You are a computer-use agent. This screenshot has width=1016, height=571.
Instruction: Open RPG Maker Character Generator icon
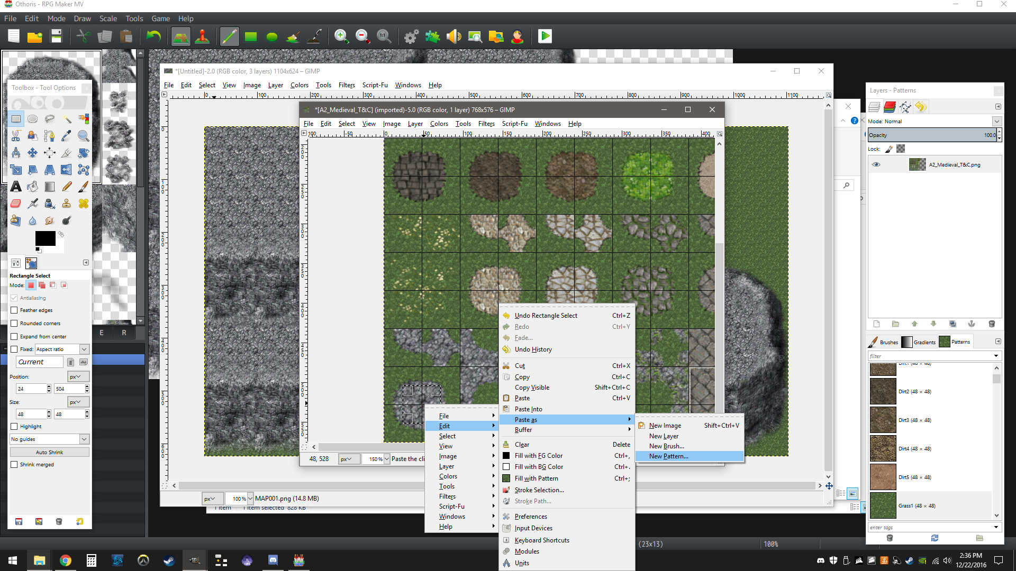pos(517,36)
